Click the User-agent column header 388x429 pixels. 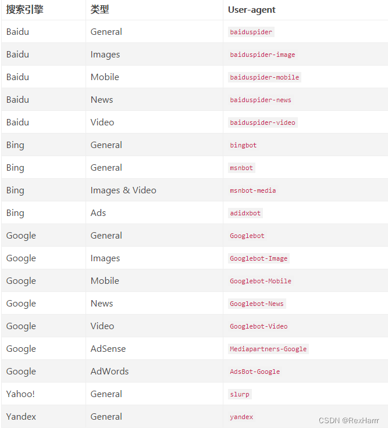tap(251, 10)
